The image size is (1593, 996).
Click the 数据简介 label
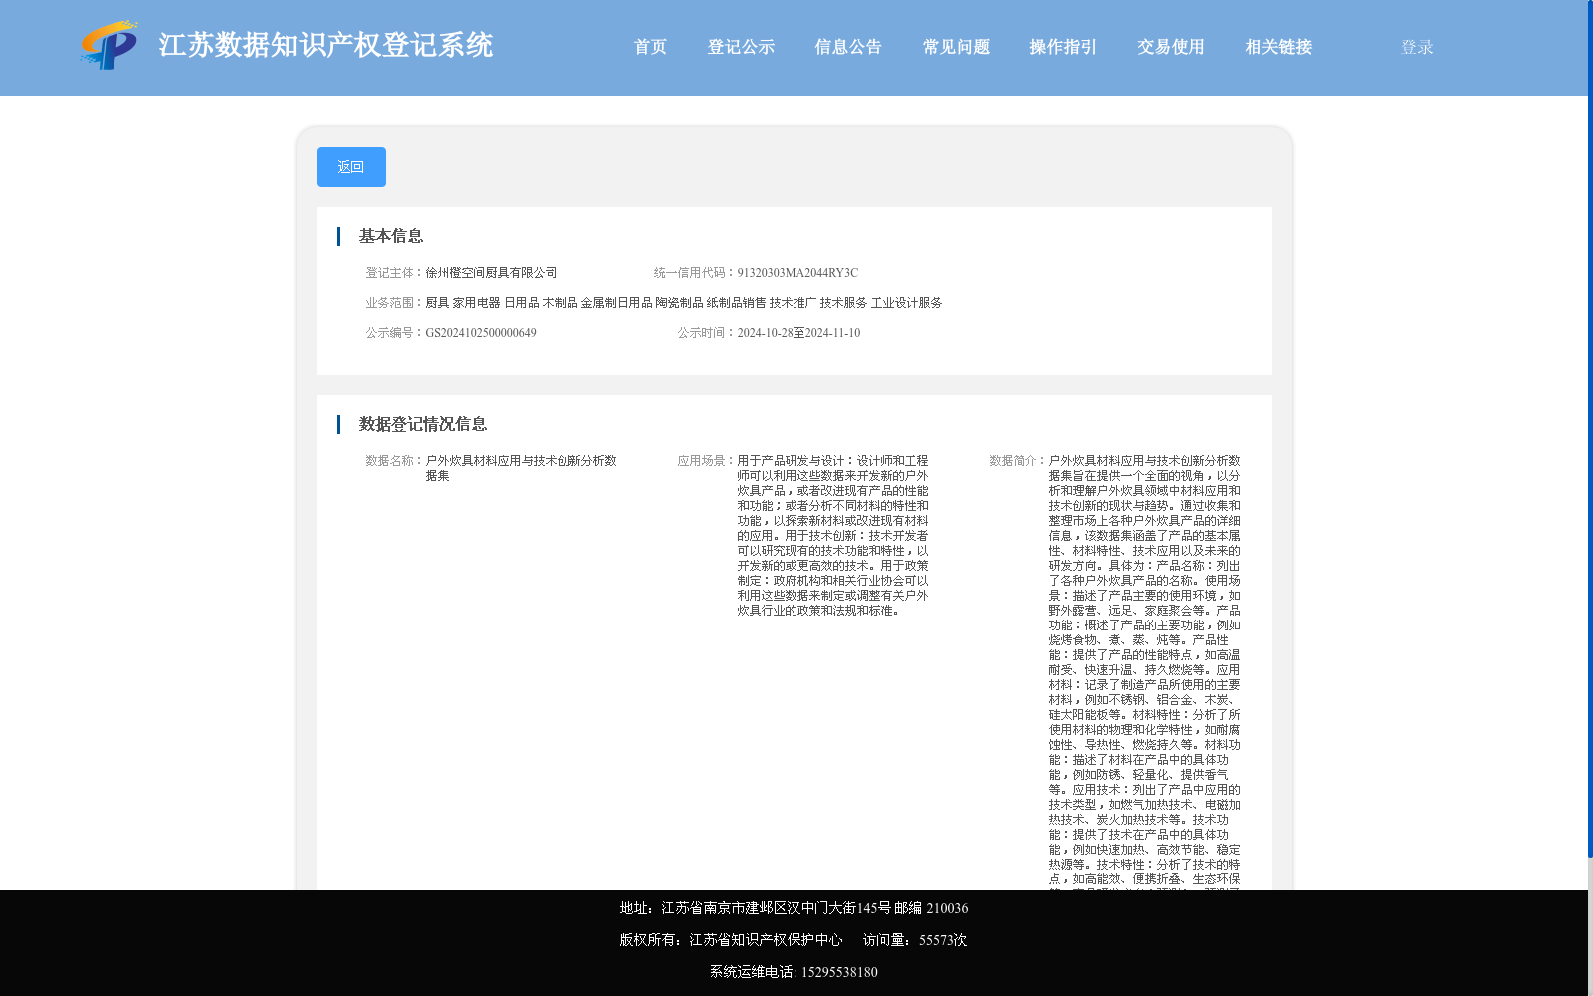coord(1019,461)
